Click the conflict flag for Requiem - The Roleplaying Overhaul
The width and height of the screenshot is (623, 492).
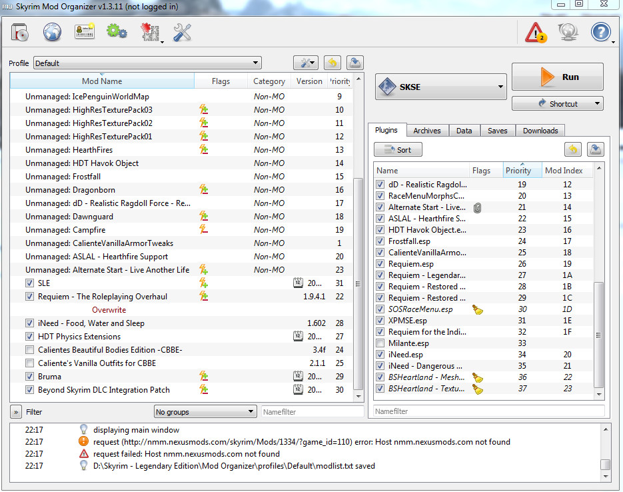tap(204, 296)
